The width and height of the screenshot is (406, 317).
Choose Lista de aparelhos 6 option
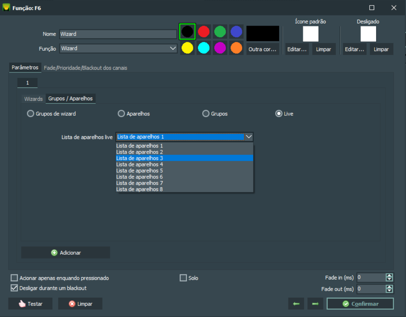point(184,177)
